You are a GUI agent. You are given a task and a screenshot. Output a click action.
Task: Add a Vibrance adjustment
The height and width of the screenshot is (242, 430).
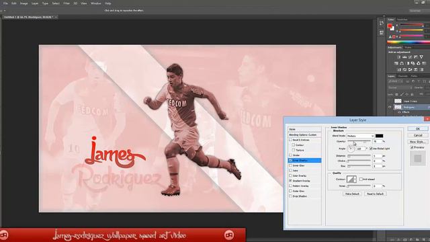tap(421, 57)
